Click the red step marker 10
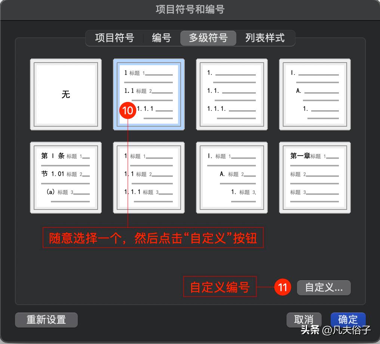Image resolution: width=380 pixels, height=344 pixels. point(128,111)
